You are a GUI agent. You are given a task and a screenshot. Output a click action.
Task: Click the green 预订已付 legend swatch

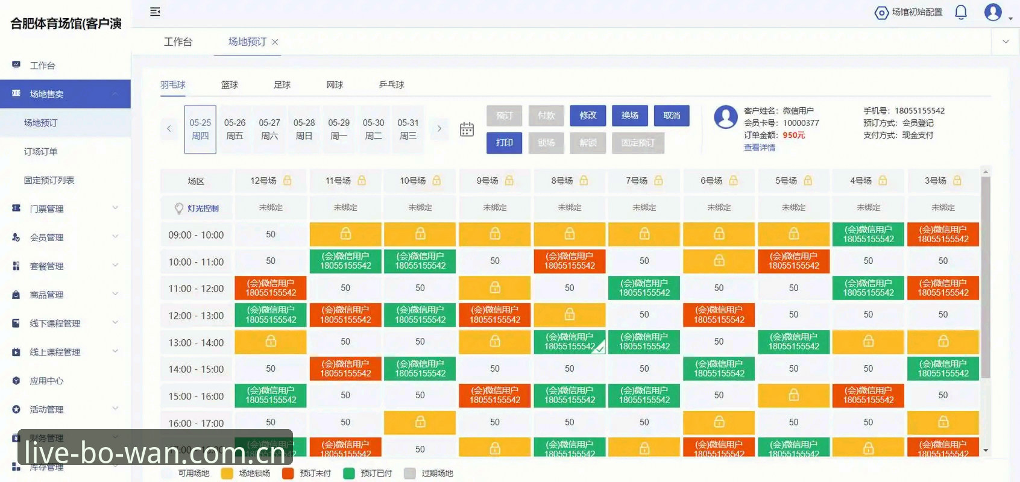(x=349, y=474)
